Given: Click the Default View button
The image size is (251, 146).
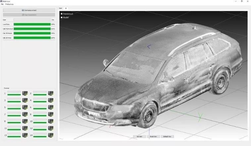Looking at the screenshot, I should [x=167, y=136].
